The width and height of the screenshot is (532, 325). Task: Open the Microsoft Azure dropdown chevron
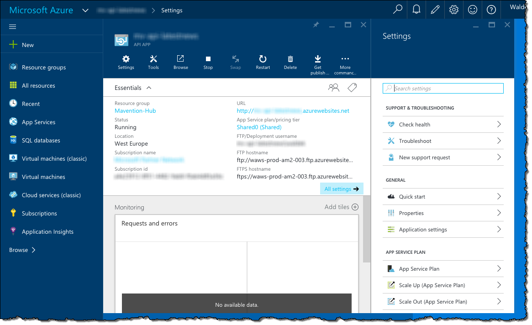(x=85, y=10)
